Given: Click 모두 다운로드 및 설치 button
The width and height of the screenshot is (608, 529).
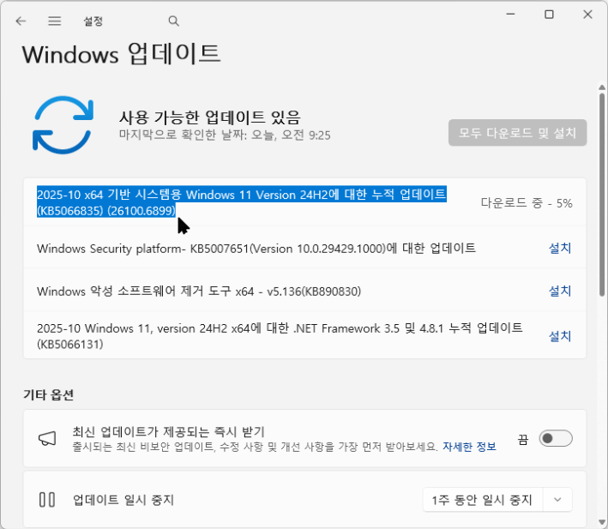Looking at the screenshot, I should pyautogui.click(x=518, y=133).
